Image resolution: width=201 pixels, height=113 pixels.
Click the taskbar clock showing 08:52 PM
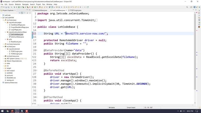point(190,111)
